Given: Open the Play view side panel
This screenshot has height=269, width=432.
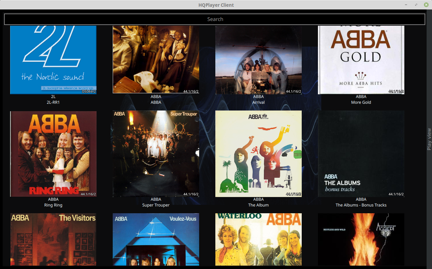Looking at the screenshot, I should [429, 139].
